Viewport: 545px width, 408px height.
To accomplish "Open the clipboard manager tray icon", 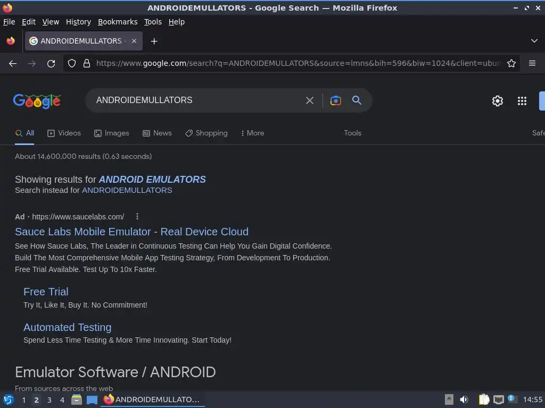I will click(484, 399).
